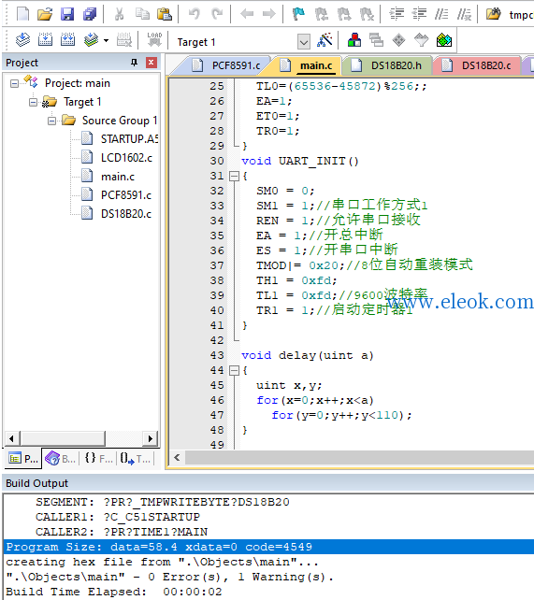Viewport: 534px width, 600px height.
Task: Click the Manage Project Items icon
Action: point(354,40)
